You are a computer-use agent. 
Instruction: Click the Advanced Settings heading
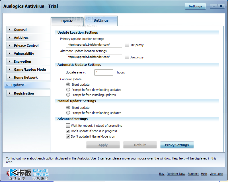(73, 119)
